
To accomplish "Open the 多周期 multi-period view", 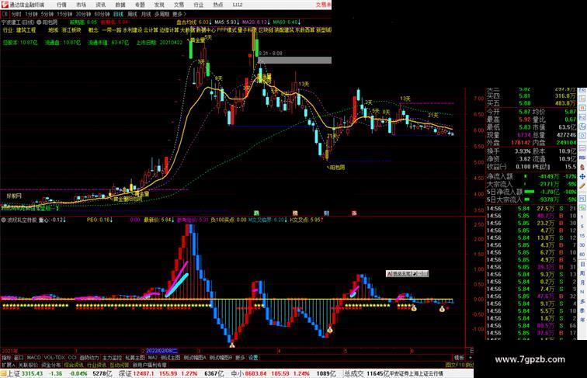I will [x=162, y=14].
